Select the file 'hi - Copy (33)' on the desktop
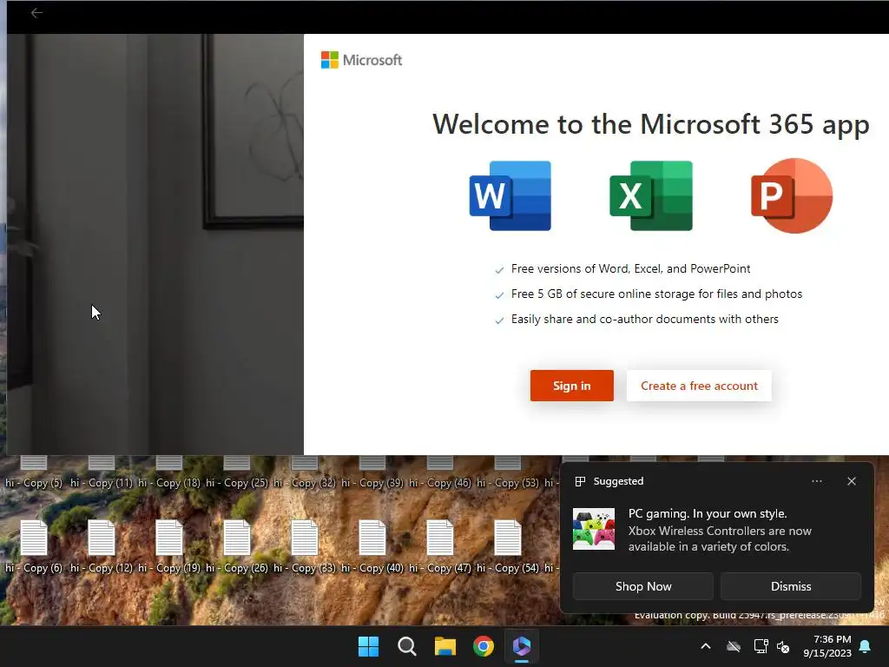Viewport: 889px width, 667px height. [x=305, y=546]
